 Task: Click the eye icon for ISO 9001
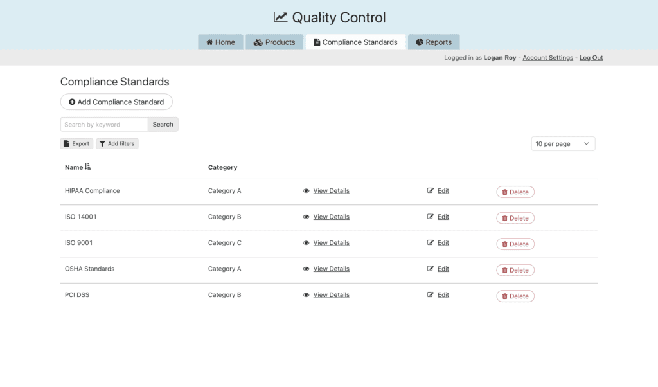307,243
